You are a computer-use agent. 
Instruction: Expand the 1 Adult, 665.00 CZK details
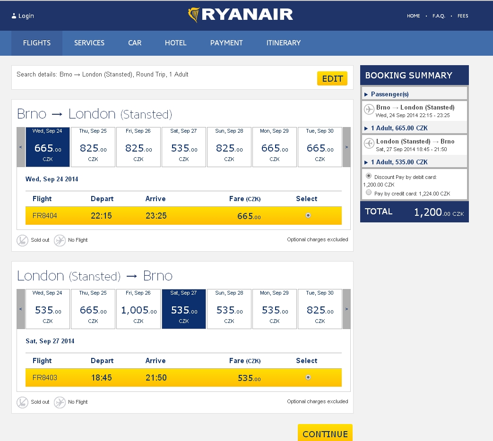(415, 128)
